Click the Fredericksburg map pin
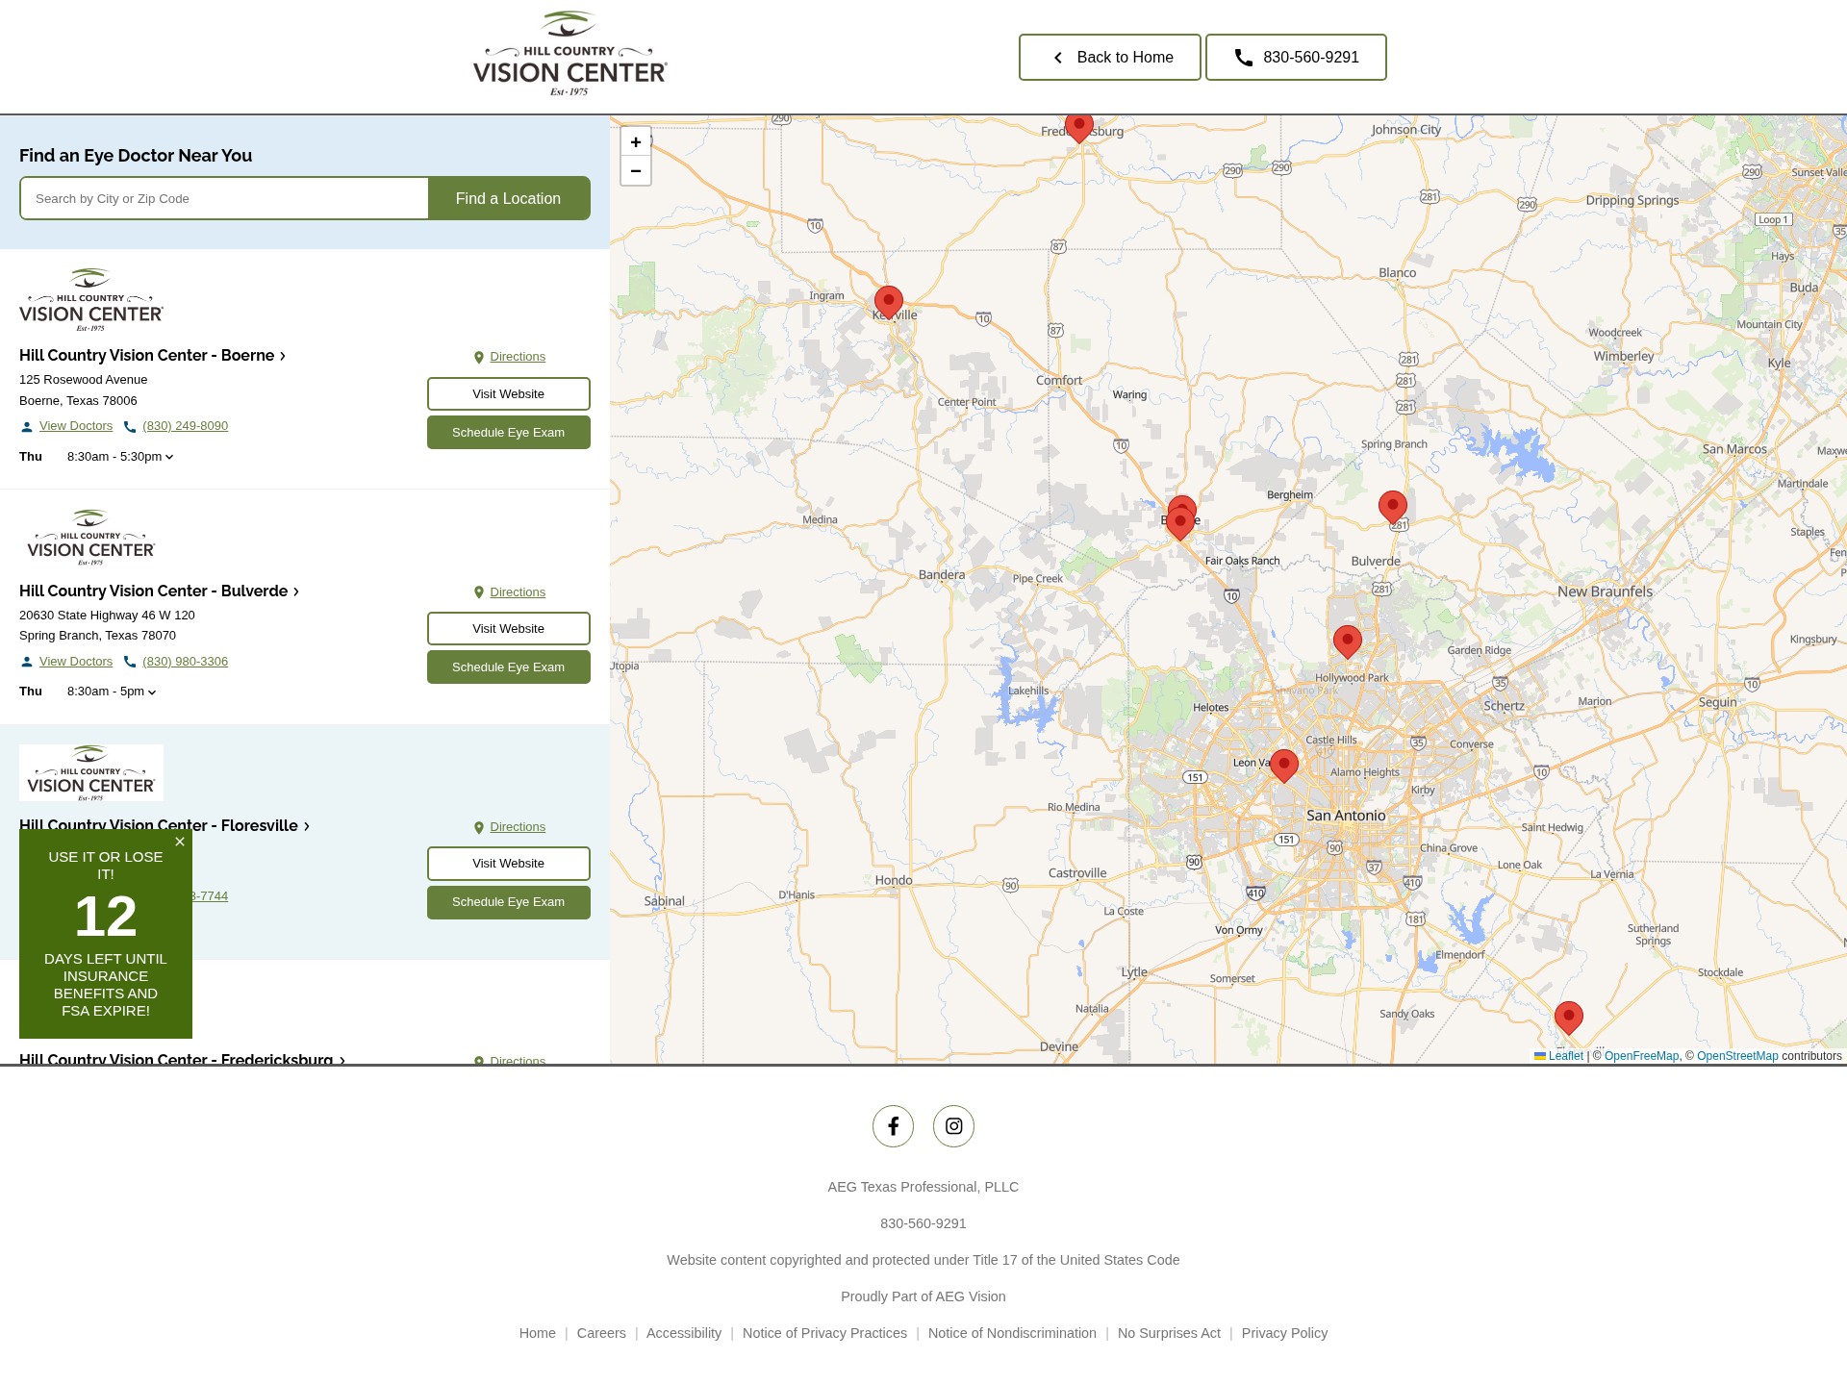The width and height of the screenshot is (1847, 1384). coord(1079,128)
